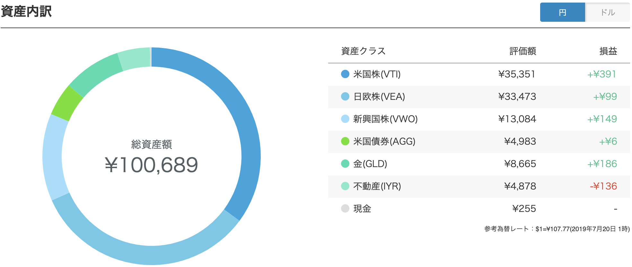632x267 pixels.
Task: Click the 損益 column header
Action: pyautogui.click(x=608, y=51)
